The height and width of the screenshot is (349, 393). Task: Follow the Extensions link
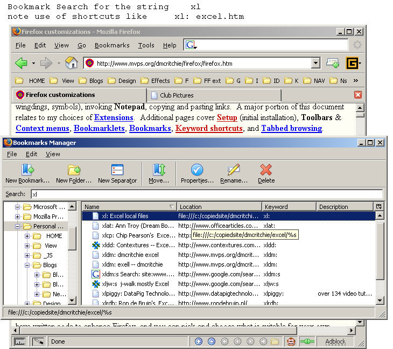coord(114,117)
